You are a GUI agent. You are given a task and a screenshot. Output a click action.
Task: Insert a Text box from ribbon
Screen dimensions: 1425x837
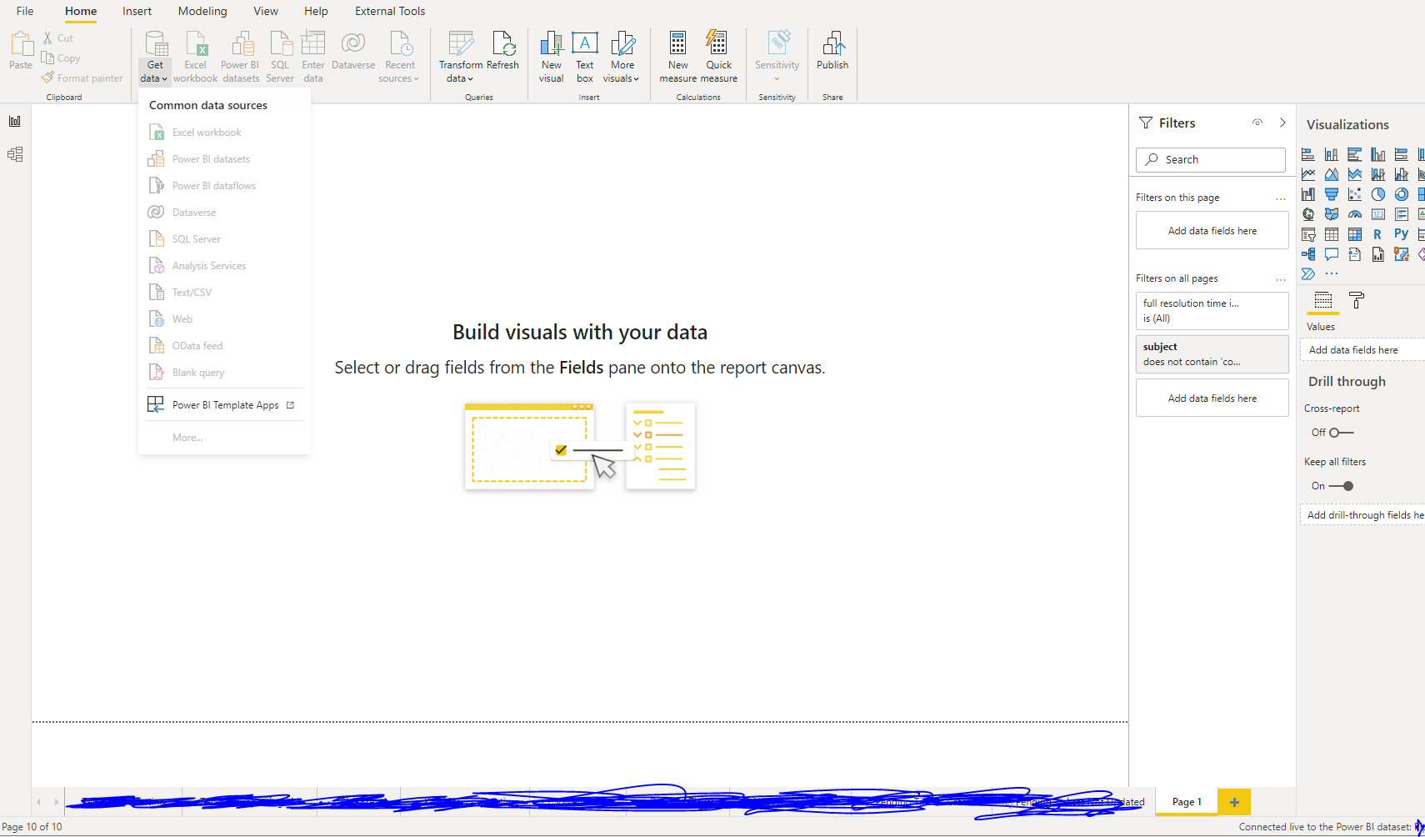[x=585, y=57]
